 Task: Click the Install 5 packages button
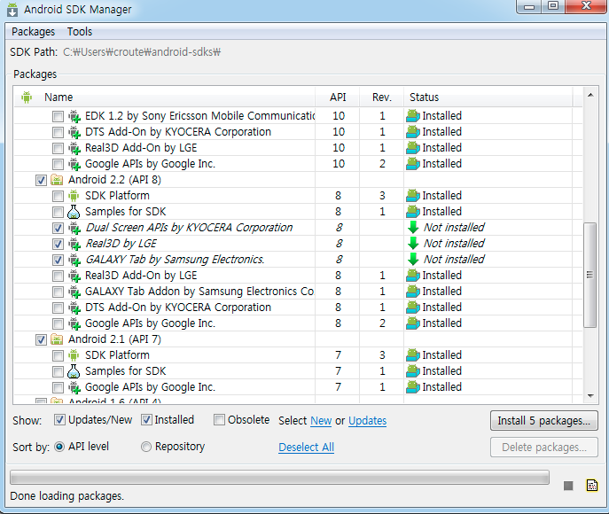[544, 420]
